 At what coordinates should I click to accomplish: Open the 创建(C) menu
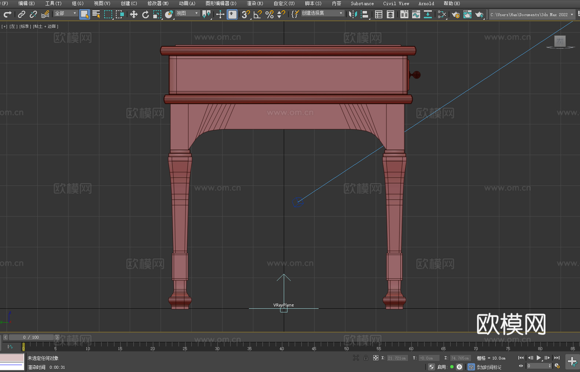[129, 3]
